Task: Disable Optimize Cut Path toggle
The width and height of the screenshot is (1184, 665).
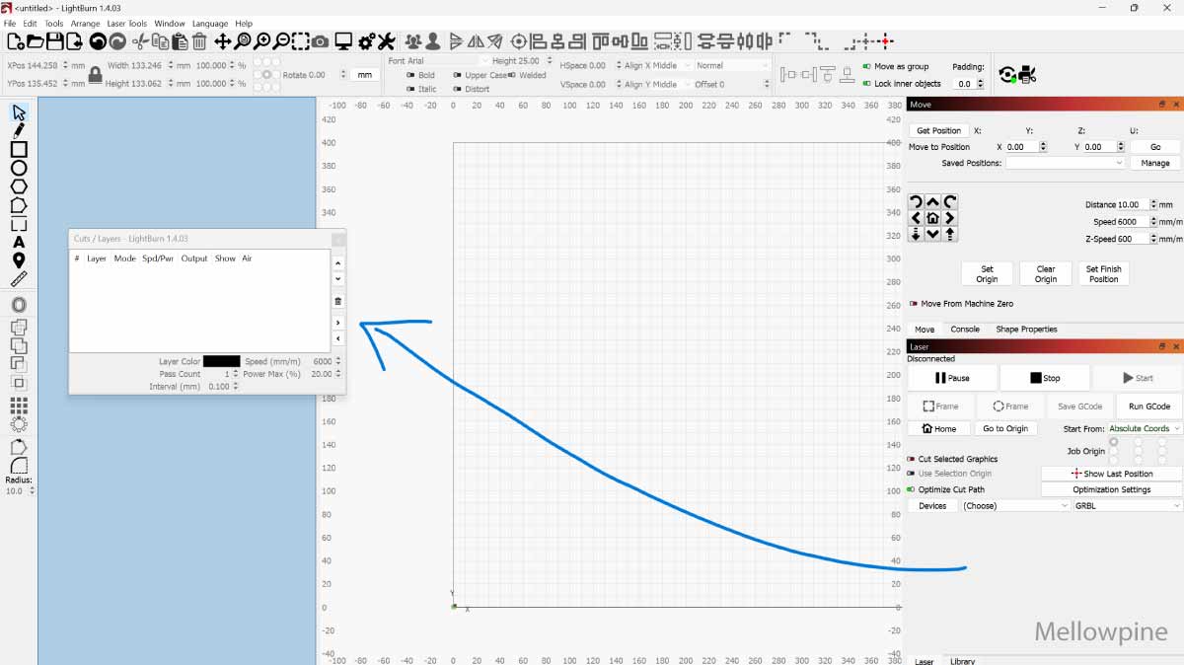Action: (912, 489)
